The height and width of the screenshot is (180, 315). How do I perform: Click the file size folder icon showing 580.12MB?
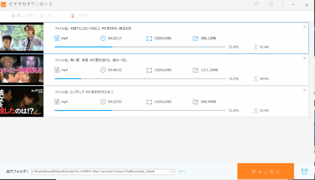tap(195, 38)
